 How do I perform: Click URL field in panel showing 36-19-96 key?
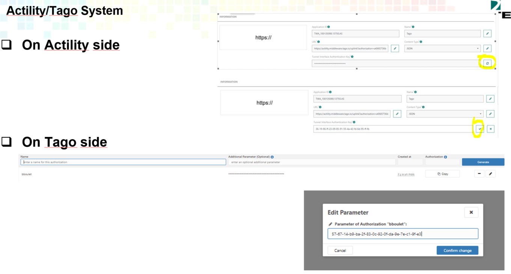(x=352, y=114)
